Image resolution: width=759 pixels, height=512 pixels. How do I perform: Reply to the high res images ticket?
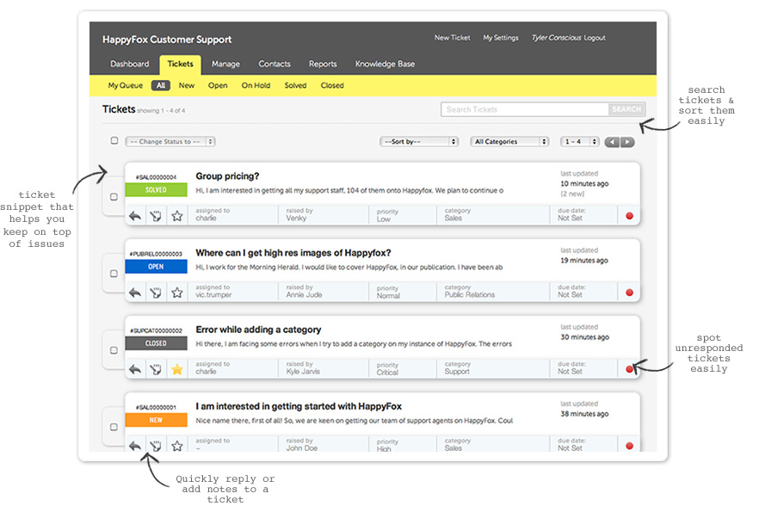pyautogui.click(x=135, y=293)
